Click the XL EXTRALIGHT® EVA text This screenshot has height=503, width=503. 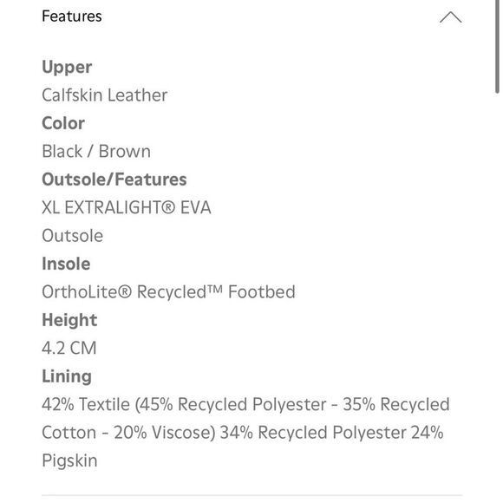click(x=127, y=207)
